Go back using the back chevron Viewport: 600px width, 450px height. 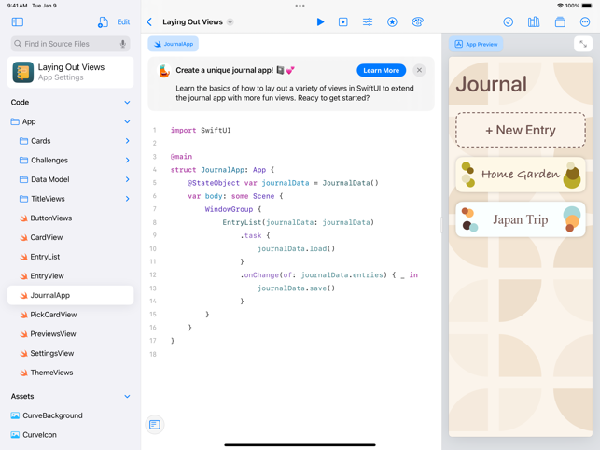click(x=149, y=21)
